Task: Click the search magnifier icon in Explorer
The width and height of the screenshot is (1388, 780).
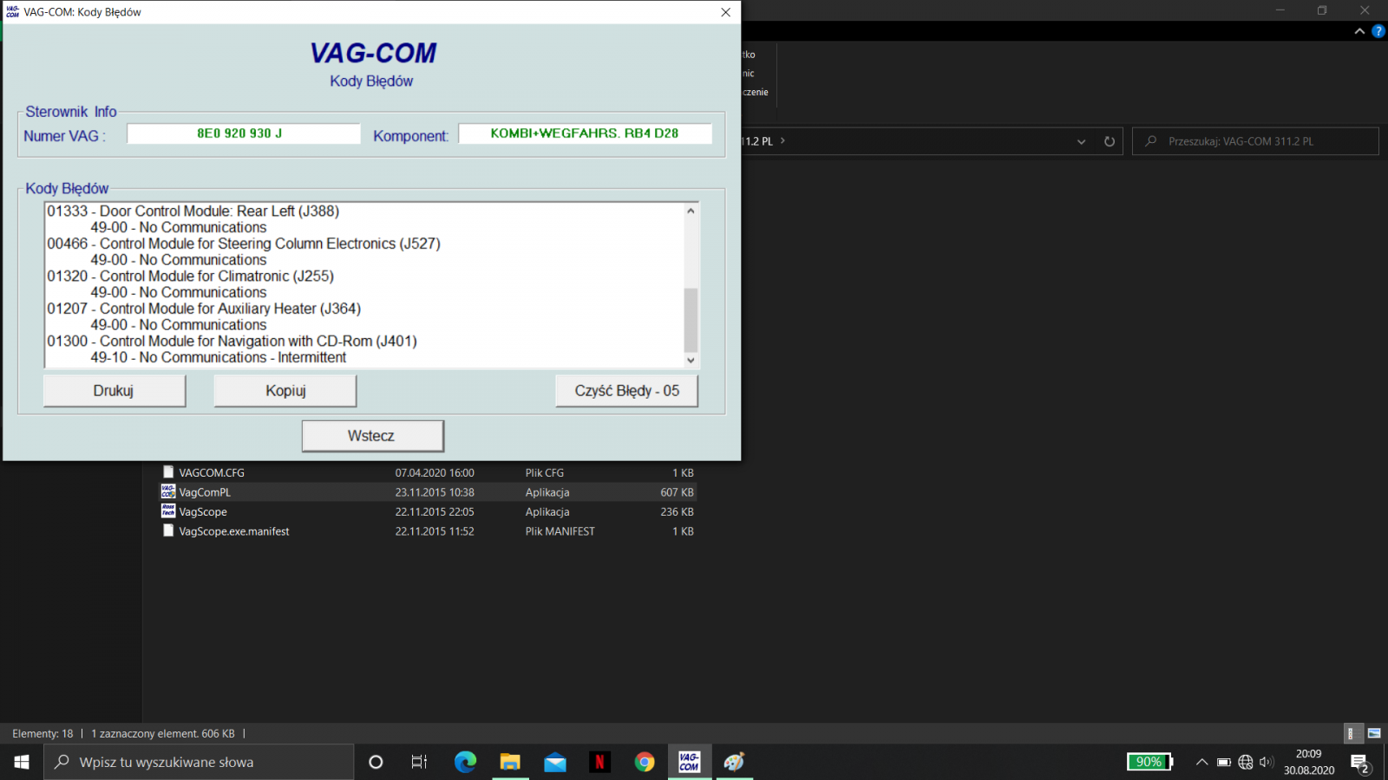Action: pos(1150,141)
